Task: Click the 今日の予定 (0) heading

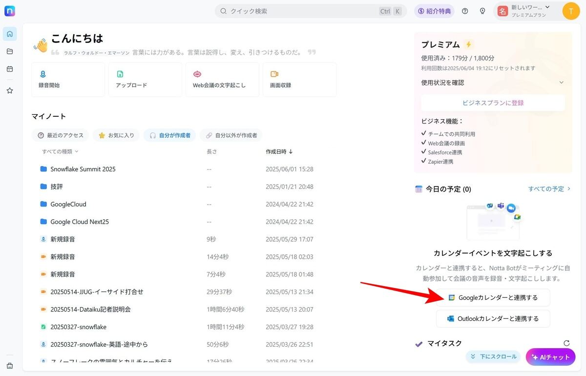Action: click(x=448, y=189)
